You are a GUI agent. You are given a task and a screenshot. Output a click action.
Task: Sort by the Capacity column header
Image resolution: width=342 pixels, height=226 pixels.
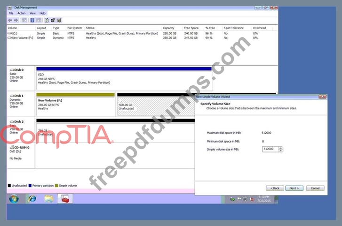click(168, 28)
